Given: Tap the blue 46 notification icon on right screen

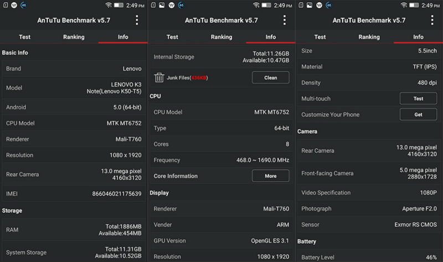Looking at the screenshot, I should (329, 5).
